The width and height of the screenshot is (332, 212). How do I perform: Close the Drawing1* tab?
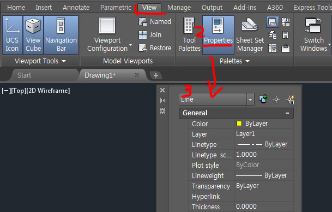point(137,75)
